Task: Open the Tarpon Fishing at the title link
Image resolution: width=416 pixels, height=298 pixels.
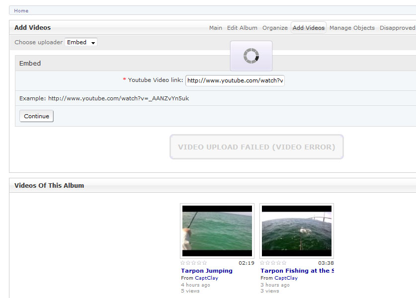Action: pyautogui.click(x=297, y=271)
